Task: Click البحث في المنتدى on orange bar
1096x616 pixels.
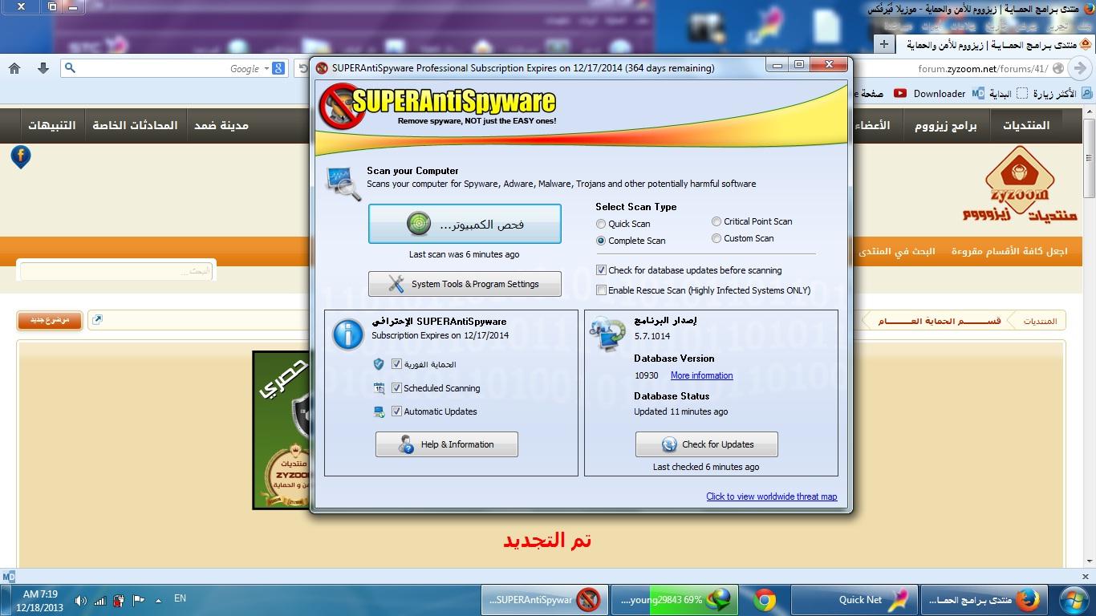Action: coord(897,251)
